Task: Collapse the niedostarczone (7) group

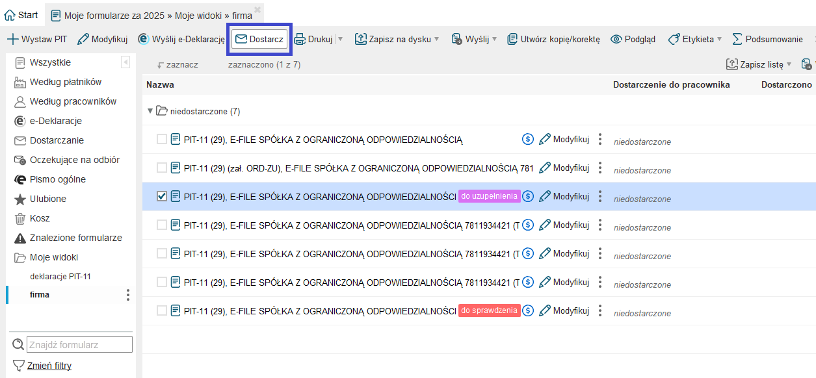Action: [150, 111]
